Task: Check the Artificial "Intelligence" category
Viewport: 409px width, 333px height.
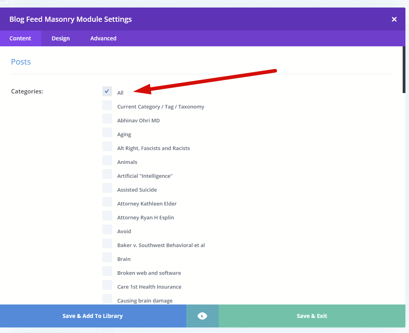Action: [107, 174]
